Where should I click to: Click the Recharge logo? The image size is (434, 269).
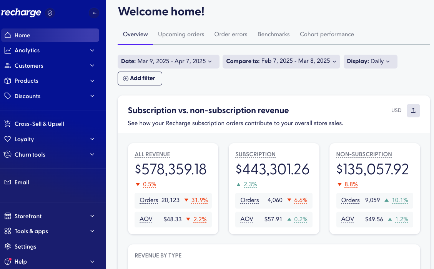point(21,12)
